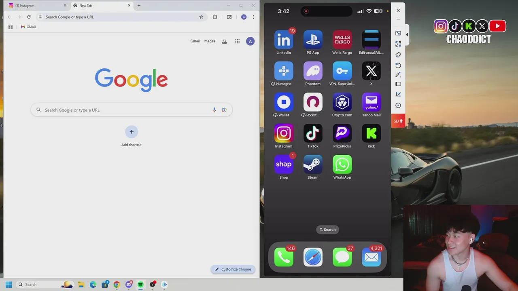Image resolution: width=518 pixels, height=291 pixels.
Task: Open the GMAIL bookmark
Action: pyautogui.click(x=29, y=27)
